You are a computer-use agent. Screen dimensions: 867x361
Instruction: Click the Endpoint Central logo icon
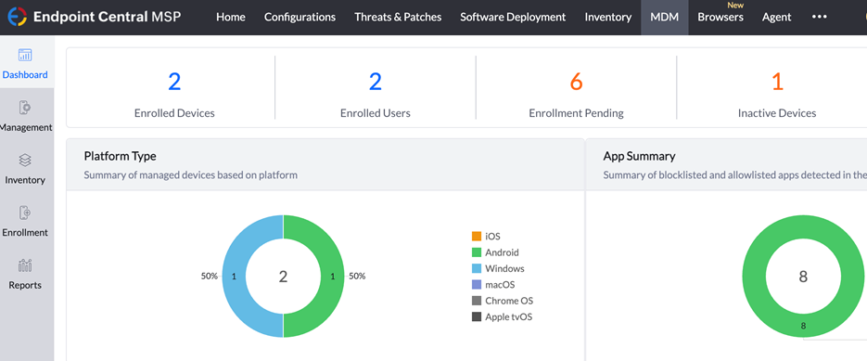click(x=17, y=17)
